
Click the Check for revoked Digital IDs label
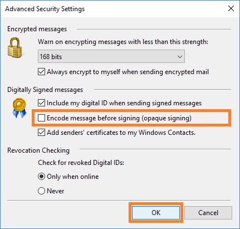pos(81,163)
